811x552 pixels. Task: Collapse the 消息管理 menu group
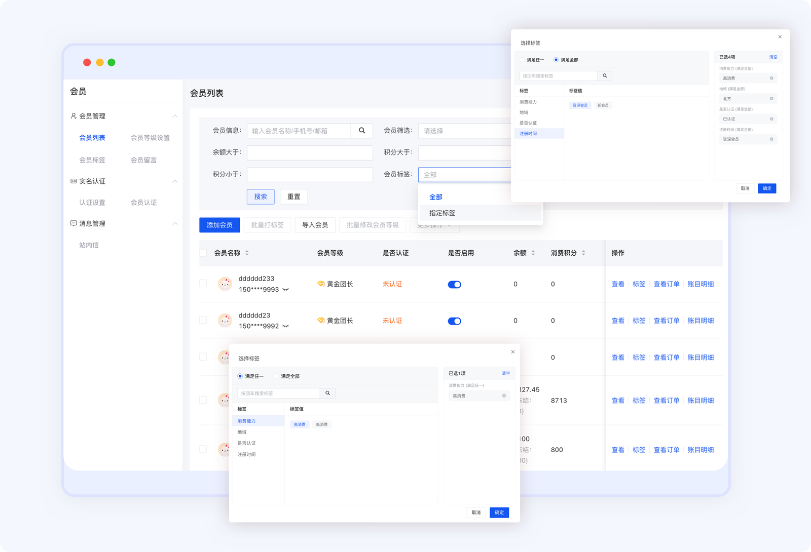[x=175, y=224]
